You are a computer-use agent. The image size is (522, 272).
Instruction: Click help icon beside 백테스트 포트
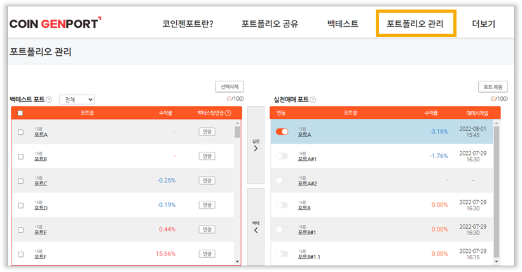(49, 100)
